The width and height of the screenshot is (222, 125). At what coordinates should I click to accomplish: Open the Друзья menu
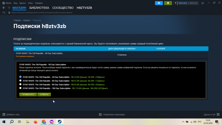[x=23, y=3]
